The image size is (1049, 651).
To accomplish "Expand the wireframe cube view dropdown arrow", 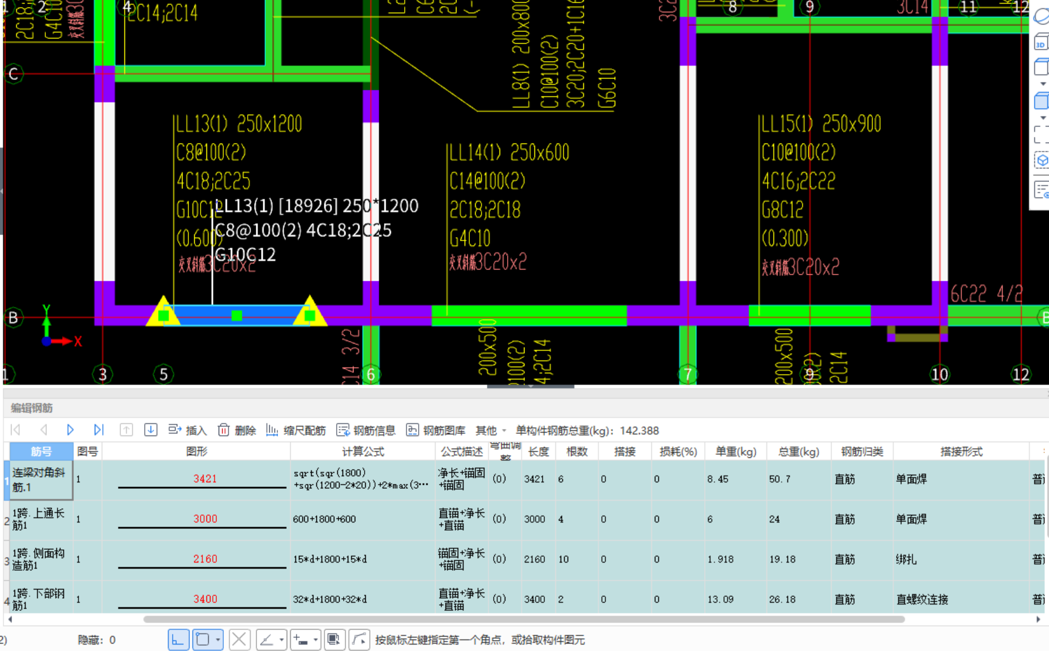I will [x=1043, y=84].
